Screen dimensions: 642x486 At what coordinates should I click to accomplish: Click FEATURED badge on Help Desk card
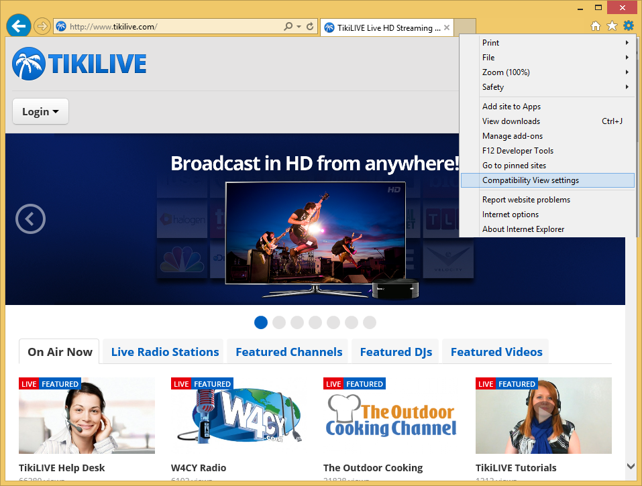pos(60,383)
